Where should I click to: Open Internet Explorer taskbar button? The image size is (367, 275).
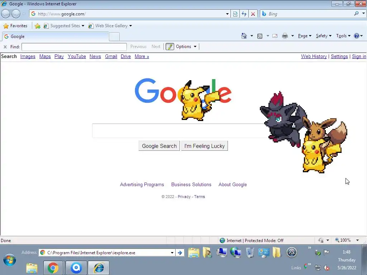[x=99, y=268]
